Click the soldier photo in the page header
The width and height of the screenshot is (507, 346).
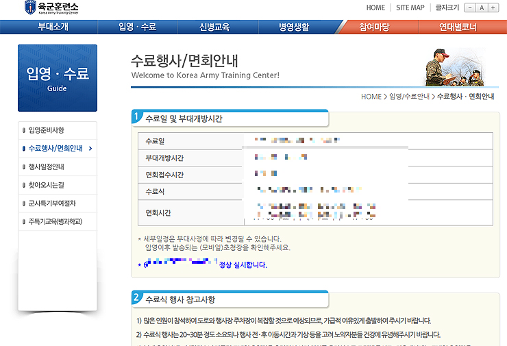tap(455, 67)
